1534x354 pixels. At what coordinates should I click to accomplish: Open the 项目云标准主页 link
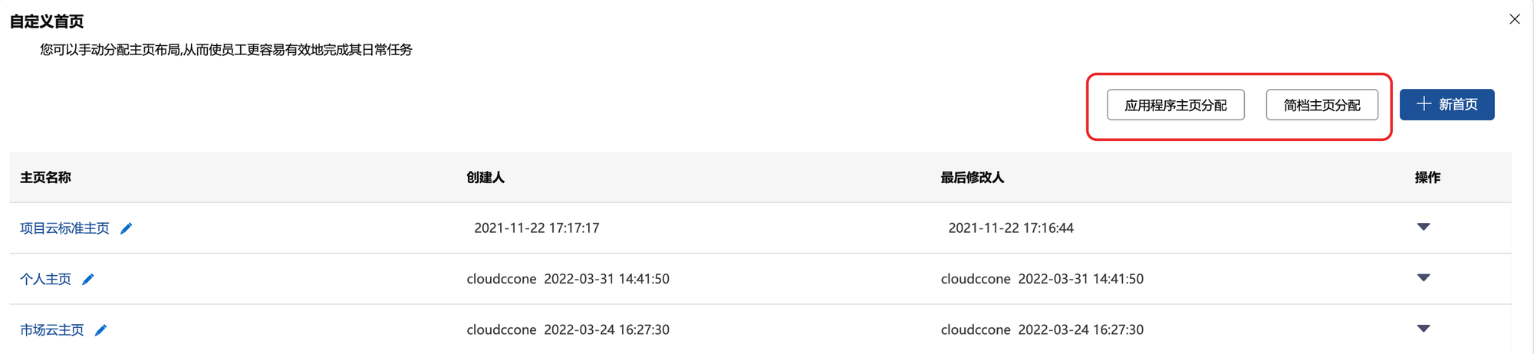click(x=64, y=228)
